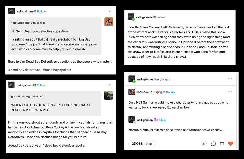Open options menu on goodomens-girlie ask post
Image resolution: width=244 pixels, height=159 pixels.
point(109,85)
